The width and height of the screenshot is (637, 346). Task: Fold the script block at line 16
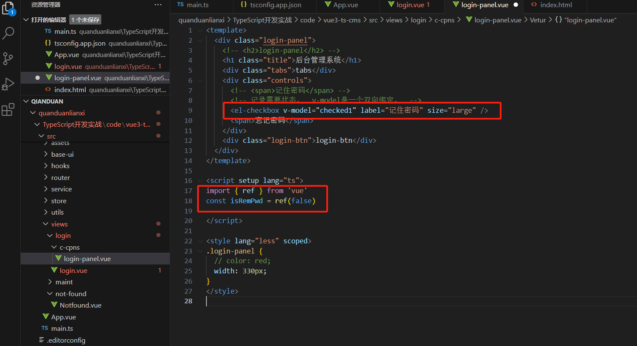tap(200, 181)
